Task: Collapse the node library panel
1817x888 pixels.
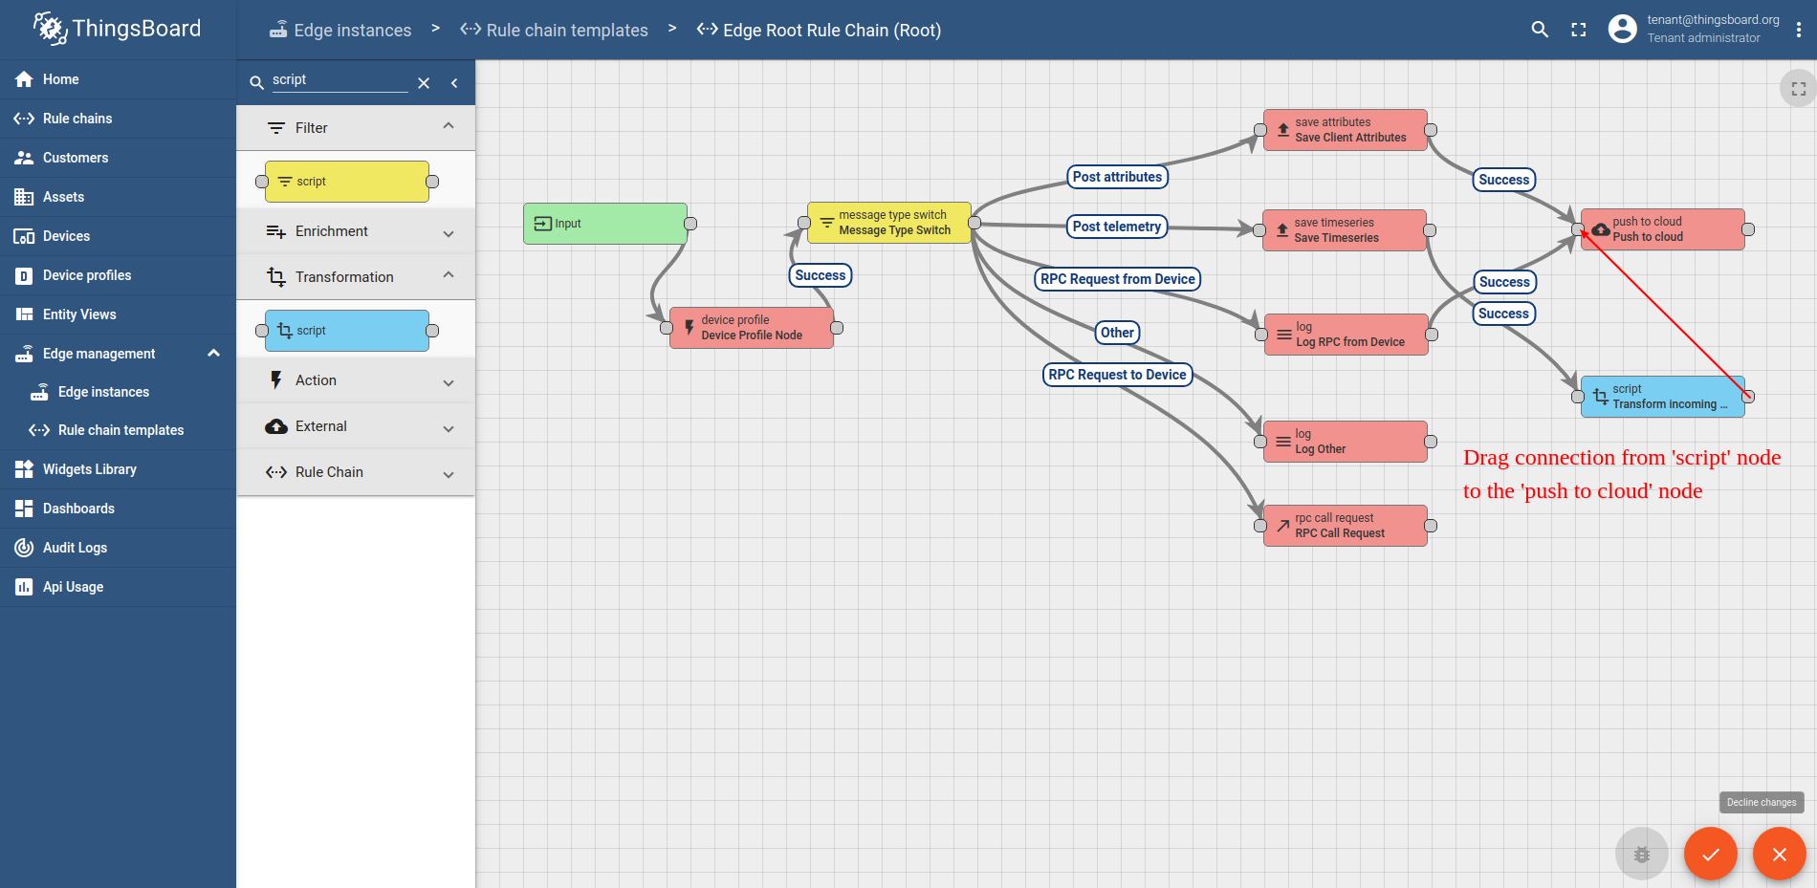Action: coord(454,83)
